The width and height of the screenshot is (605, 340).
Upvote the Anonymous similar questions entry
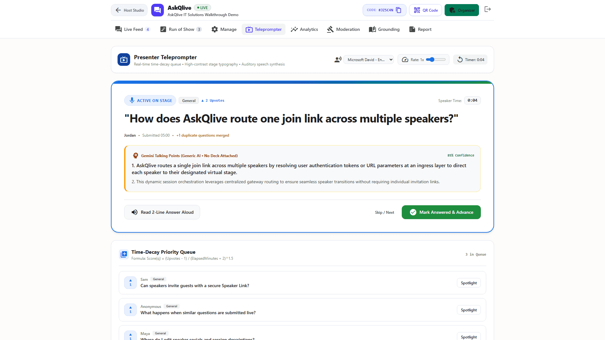pos(130,310)
